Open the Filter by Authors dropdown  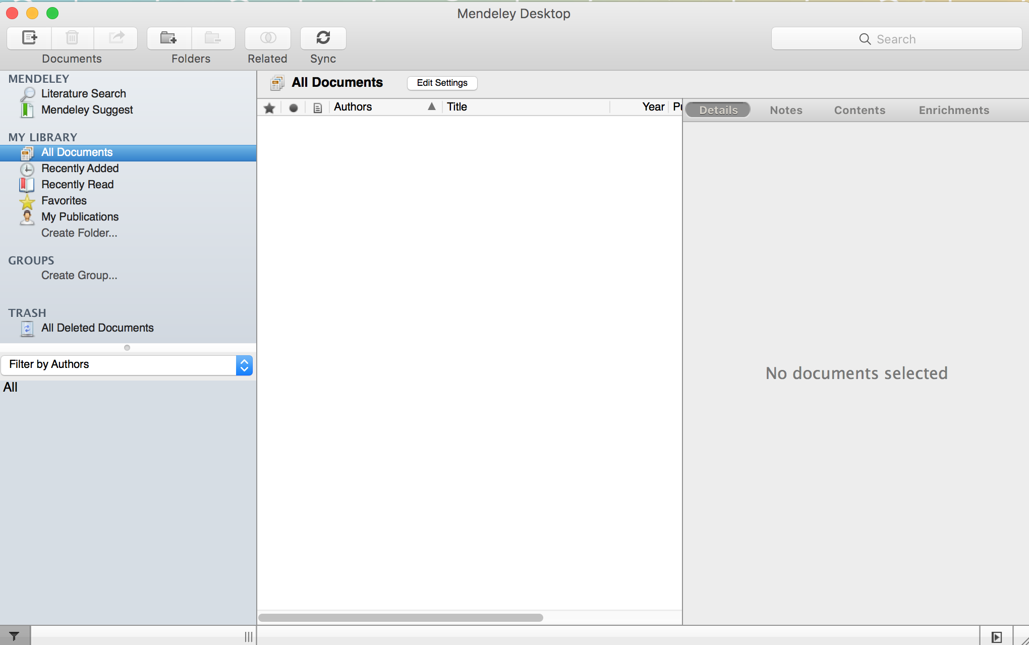(x=127, y=365)
